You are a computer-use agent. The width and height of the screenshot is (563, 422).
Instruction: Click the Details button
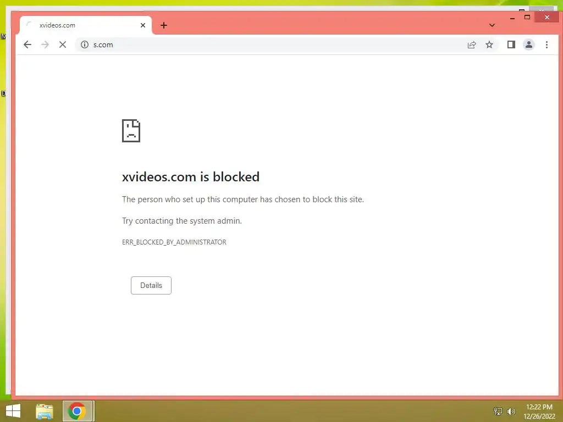tap(151, 285)
